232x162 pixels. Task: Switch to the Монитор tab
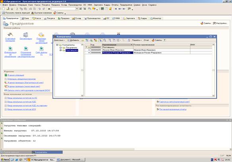pyautogui.click(x=155, y=18)
